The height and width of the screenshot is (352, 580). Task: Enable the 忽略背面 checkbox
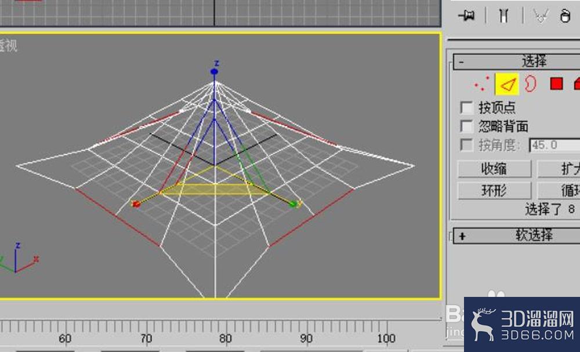(x=467, y=126)
